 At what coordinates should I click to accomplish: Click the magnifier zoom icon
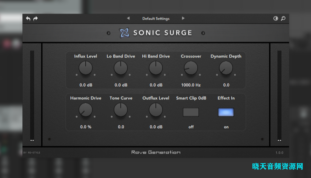pyautogui.click(x=283, y=18)
